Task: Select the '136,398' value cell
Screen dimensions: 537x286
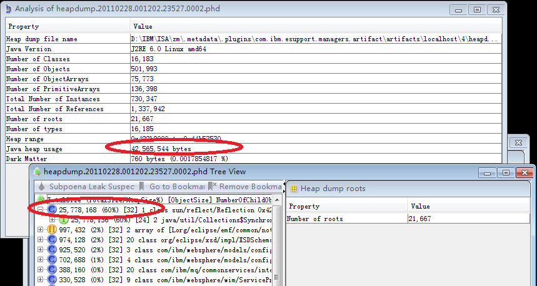Action: tap(316, 89)
